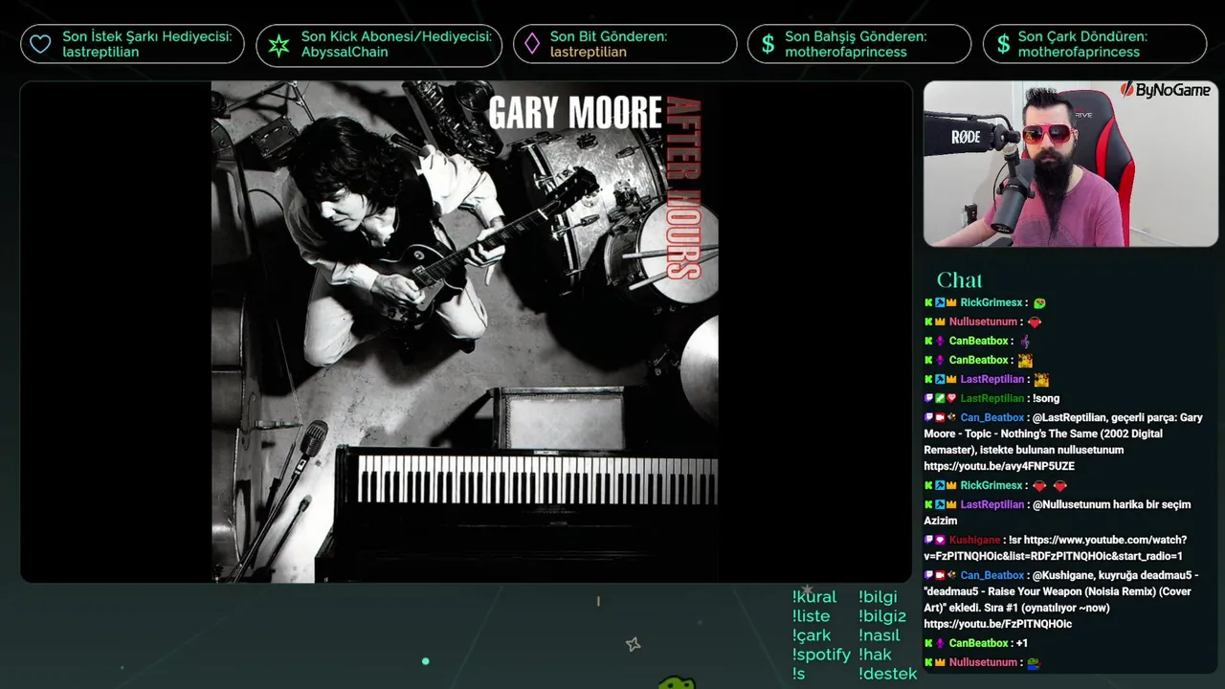
Task: Click the !destek command text
Action: click(888, 674)
